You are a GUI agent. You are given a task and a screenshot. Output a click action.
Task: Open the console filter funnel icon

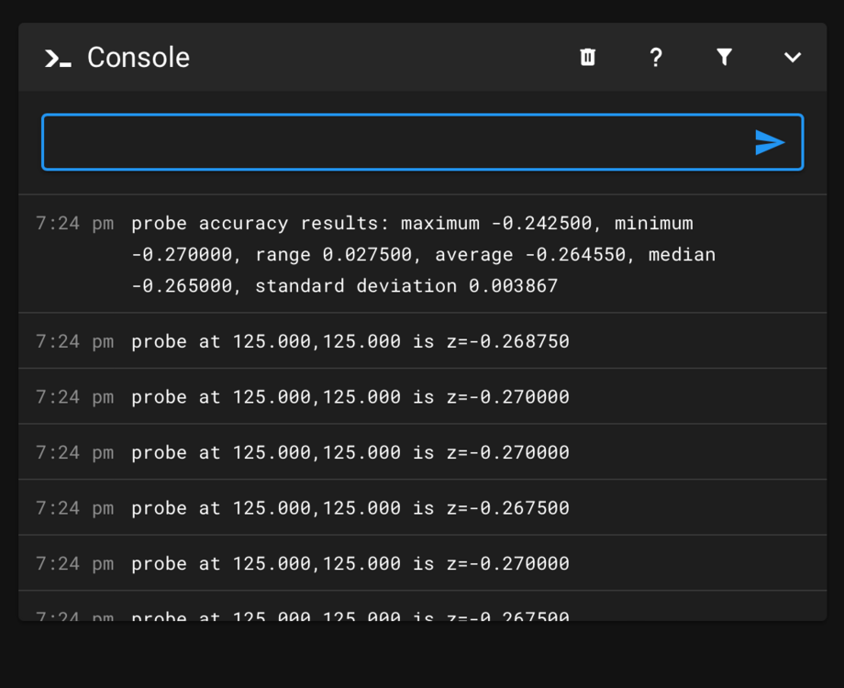tap(725, 57)
